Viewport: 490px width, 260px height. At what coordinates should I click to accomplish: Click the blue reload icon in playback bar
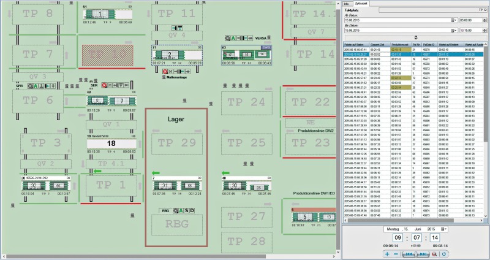pyautogui.click(x=443, y=254)
